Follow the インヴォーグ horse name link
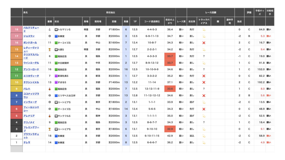The height and width of the screenshot is (160, 285). (30, 102)
